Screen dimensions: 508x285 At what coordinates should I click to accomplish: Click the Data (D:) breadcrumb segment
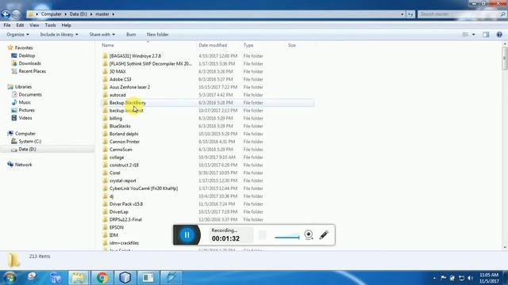pos(78,14)
